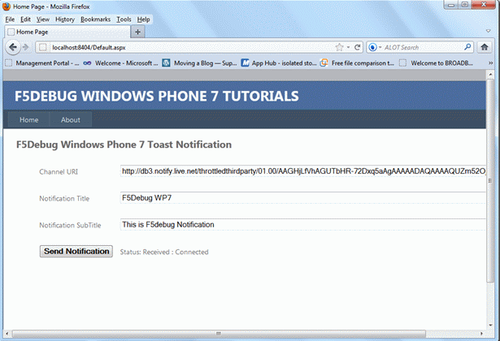Open the browser Home button icon
Image resolution: width=500 pixels, height=341 pixels.
(485, 47)
